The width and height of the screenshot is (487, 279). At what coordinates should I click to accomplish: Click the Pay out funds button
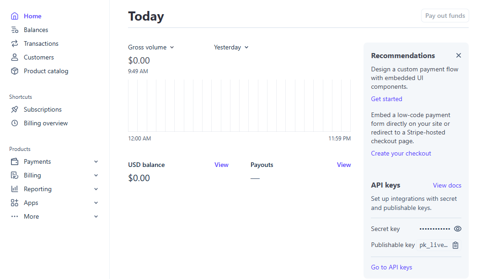point(445,16)
